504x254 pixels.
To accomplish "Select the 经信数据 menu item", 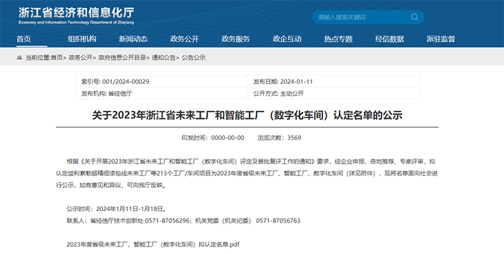I will click(x=389, y=39).
